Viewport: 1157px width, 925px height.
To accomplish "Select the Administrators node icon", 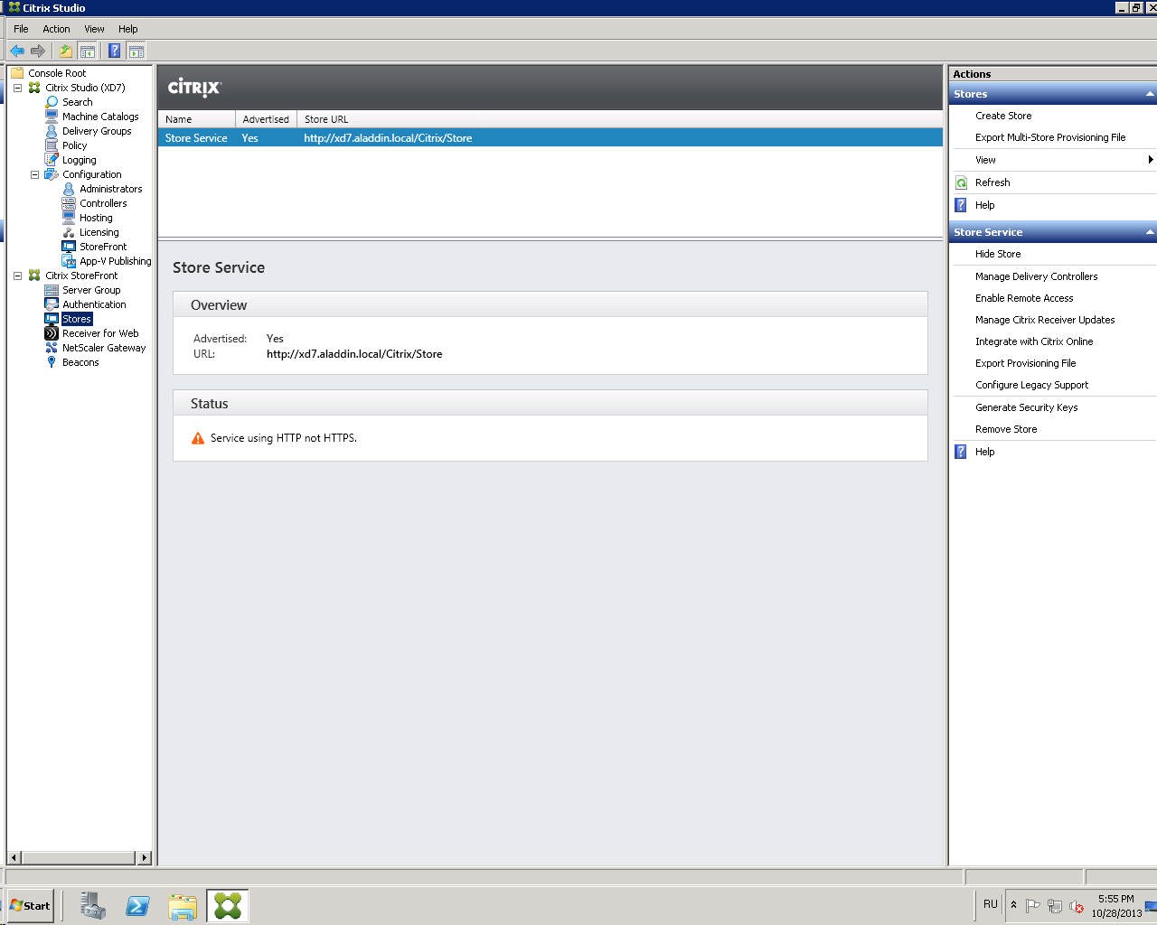I will [x=69, y=189].
